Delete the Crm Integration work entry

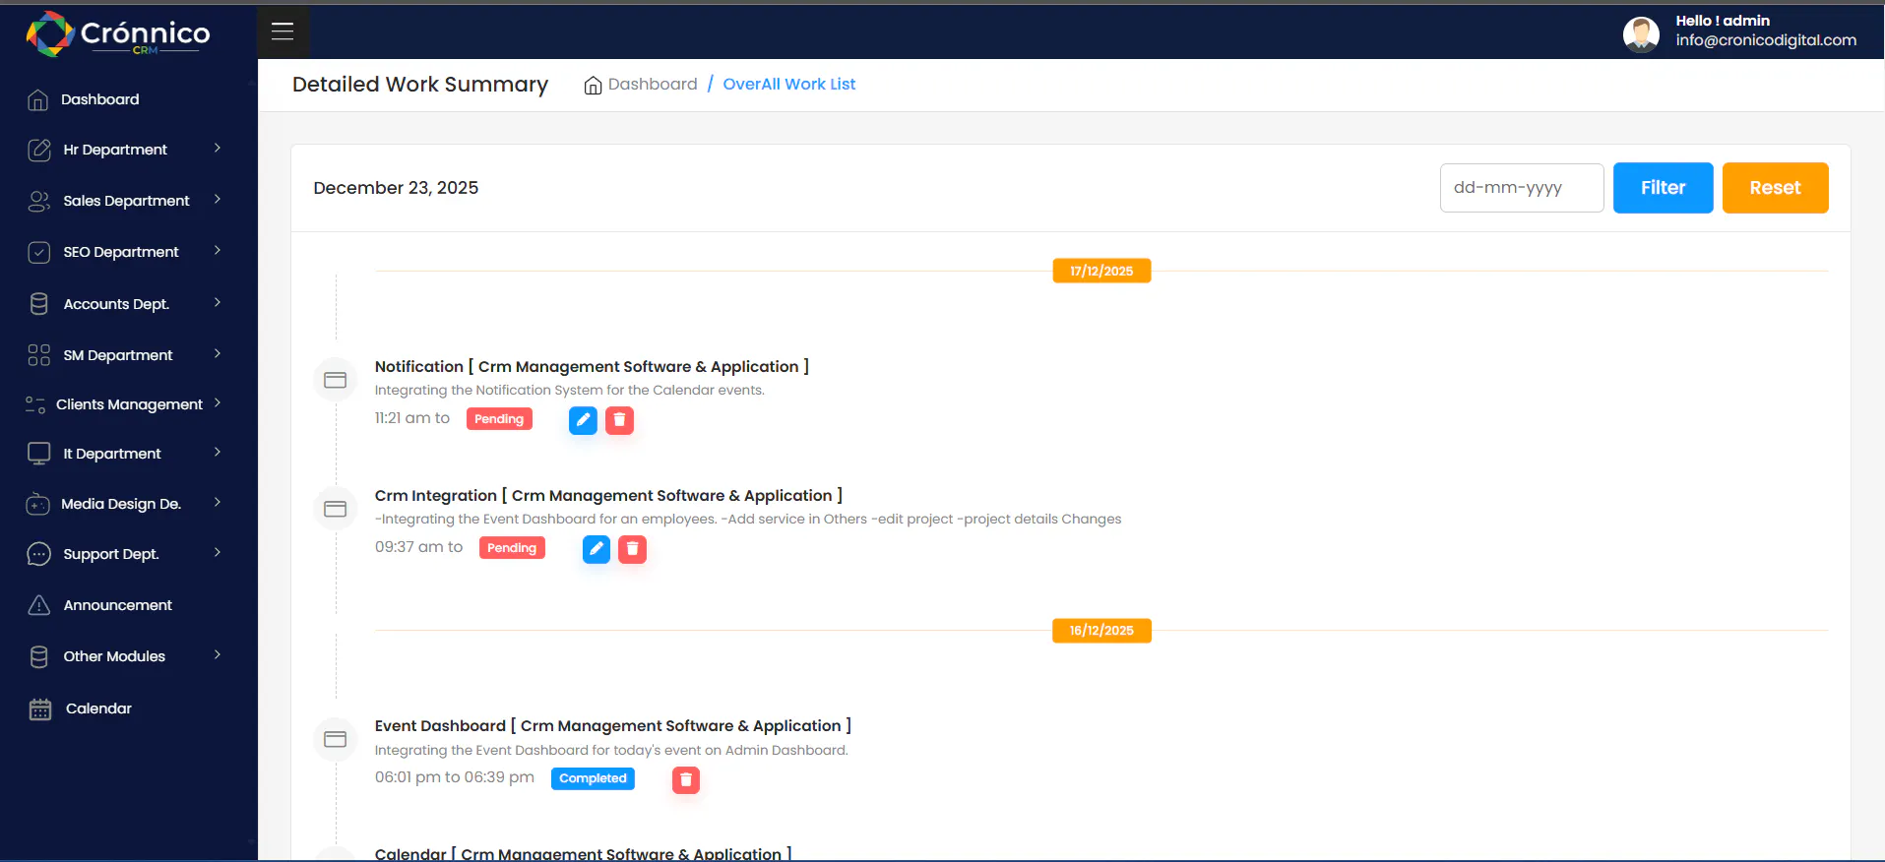[633, 549]
